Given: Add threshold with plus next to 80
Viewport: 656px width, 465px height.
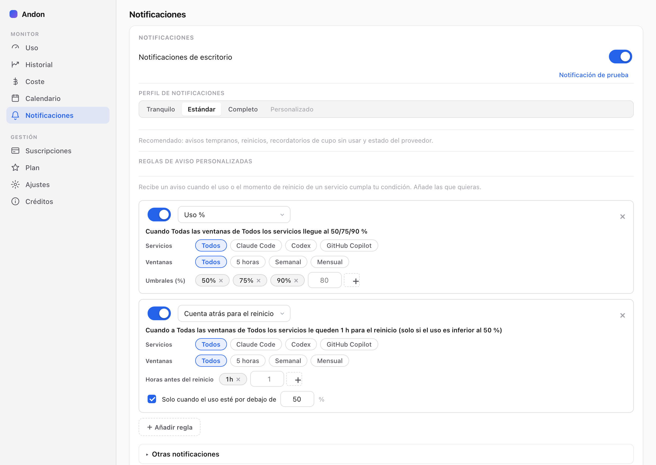Looking at the screenshot, I should click(352, 281).
